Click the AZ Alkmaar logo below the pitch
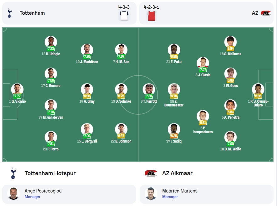The width and height of the screenshot is (277, 206). tap(151, 173)
